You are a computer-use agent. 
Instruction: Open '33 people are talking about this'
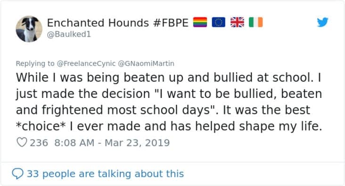(x=106, y=174)
